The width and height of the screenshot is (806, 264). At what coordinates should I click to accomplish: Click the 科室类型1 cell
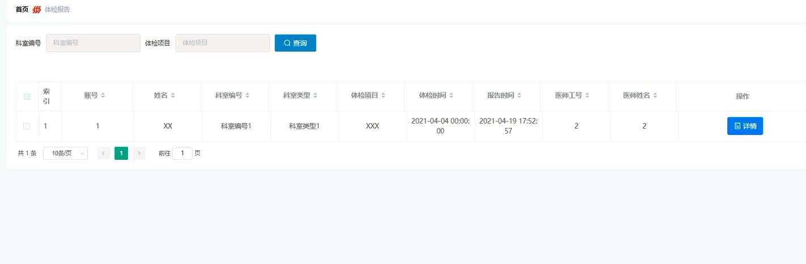click(x=304, y=126)
